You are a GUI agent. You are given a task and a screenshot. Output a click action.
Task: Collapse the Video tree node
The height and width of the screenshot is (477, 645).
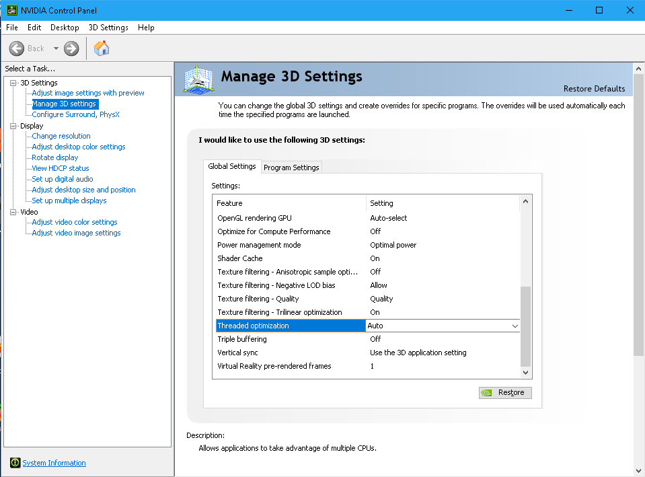13,212
